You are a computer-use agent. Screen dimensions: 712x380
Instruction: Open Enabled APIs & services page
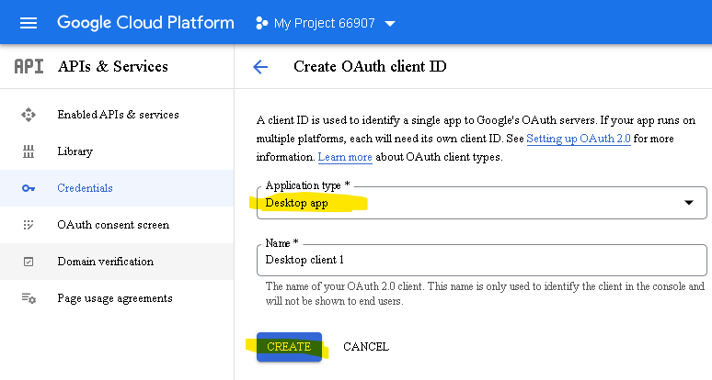click(x=118, y=115)
